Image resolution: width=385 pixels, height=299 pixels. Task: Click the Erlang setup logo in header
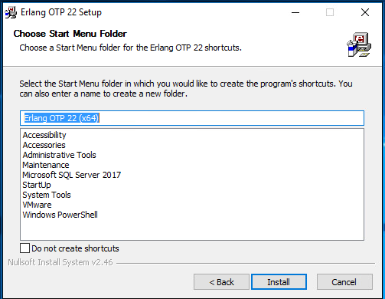click(x=359, y=44)
